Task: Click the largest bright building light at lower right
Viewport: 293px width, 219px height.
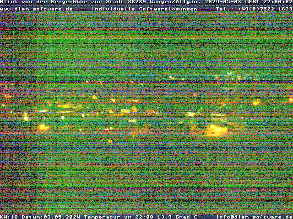Action: tap(218, 129)
